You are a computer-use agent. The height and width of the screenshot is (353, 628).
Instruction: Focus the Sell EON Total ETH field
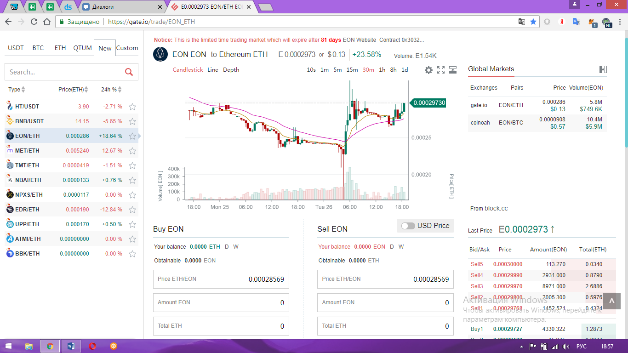(x=385, y=326)
